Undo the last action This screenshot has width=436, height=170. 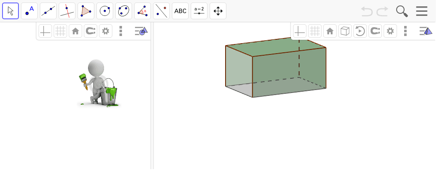pos(367,11)
